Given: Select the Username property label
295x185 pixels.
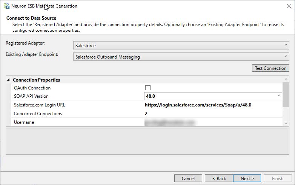Looking at the screenshot, I should click(24, 122).
